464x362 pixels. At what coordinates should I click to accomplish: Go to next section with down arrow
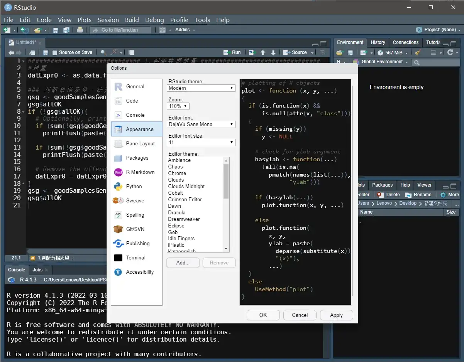pos(273,52)
